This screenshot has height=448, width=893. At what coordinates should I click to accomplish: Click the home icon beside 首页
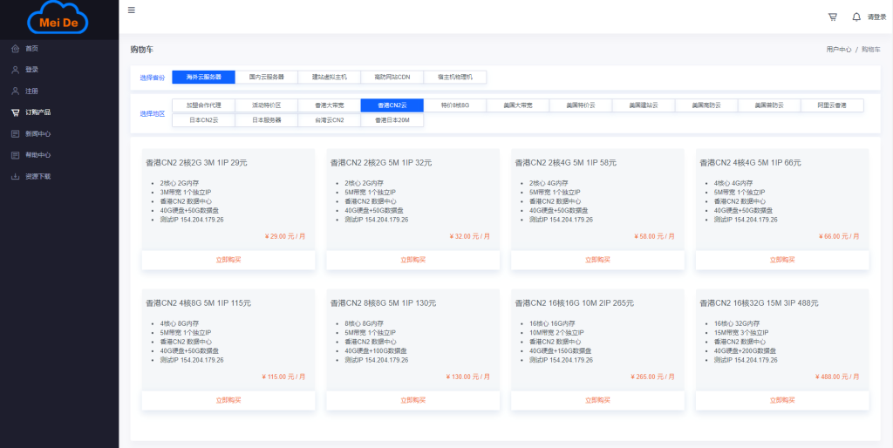tap(15, 49)
